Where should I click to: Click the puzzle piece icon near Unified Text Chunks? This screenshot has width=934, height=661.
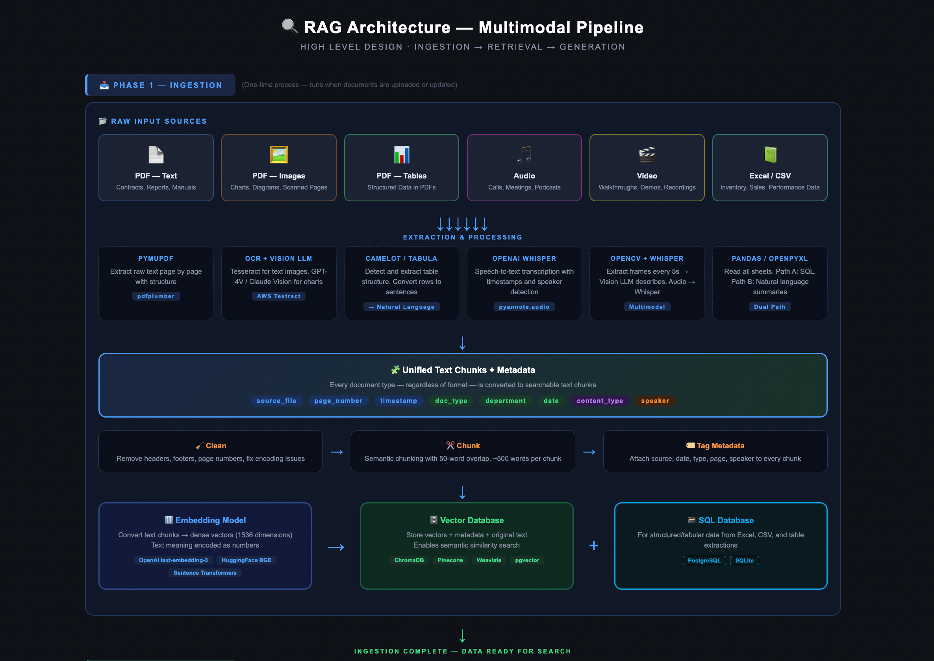pyautogui.click(x=395, y=369)
